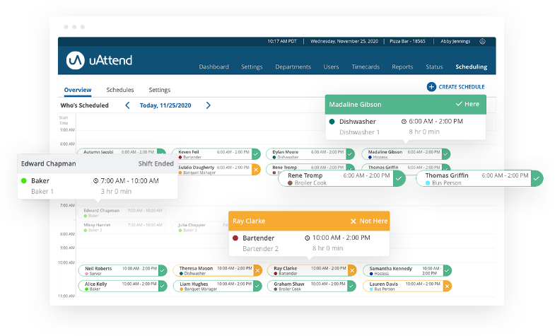Toggle the 'Not Here' status on Ray Clarke popup
Image resolution: width=555 pixels, height=336 pixels.
[368, 221]
